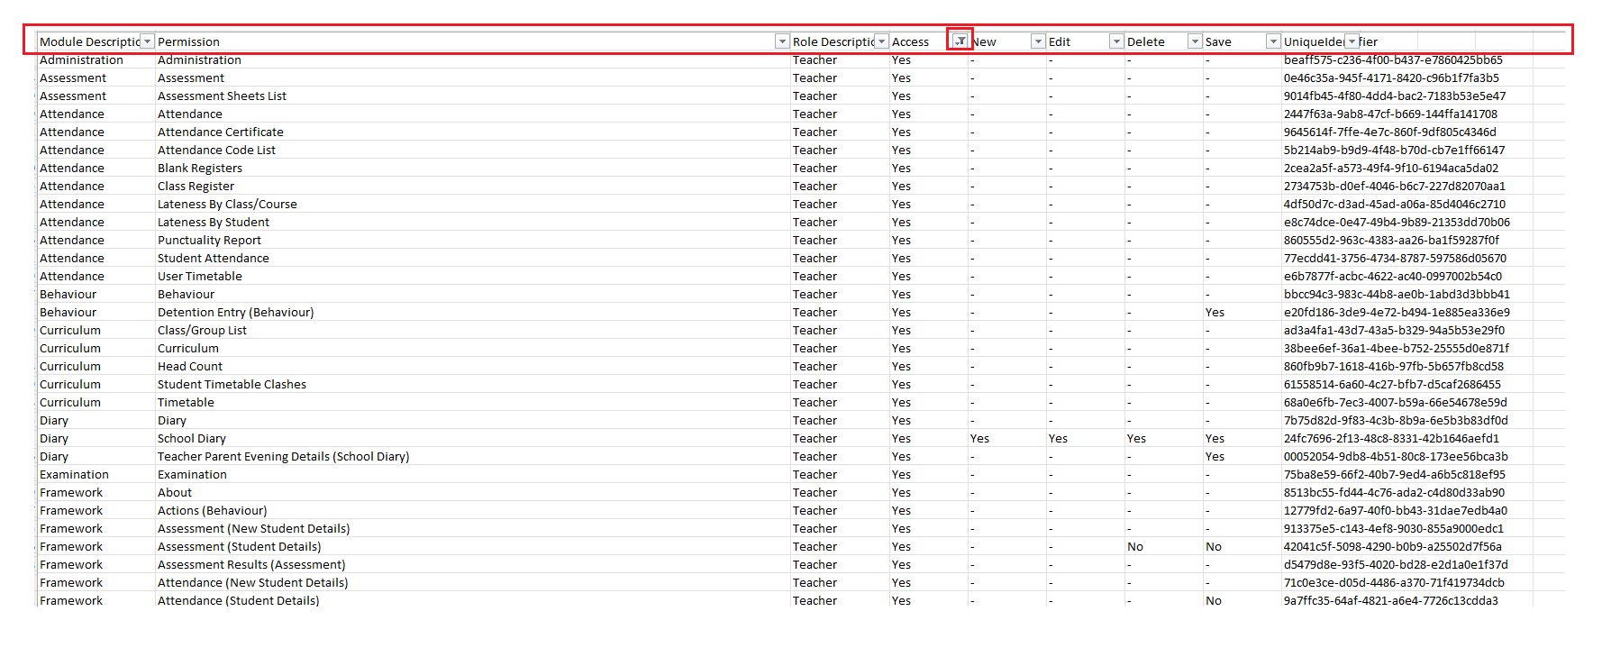This screenshot has height=657, width=1602.
Task: Open the Edit column filter dropdown
Action: point(1116,41)
